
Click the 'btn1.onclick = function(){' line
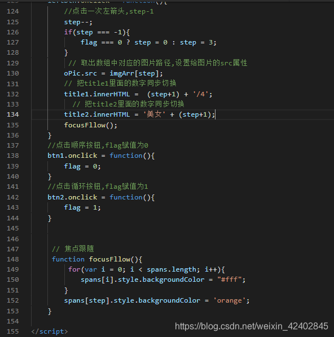(x=101, y=156)
